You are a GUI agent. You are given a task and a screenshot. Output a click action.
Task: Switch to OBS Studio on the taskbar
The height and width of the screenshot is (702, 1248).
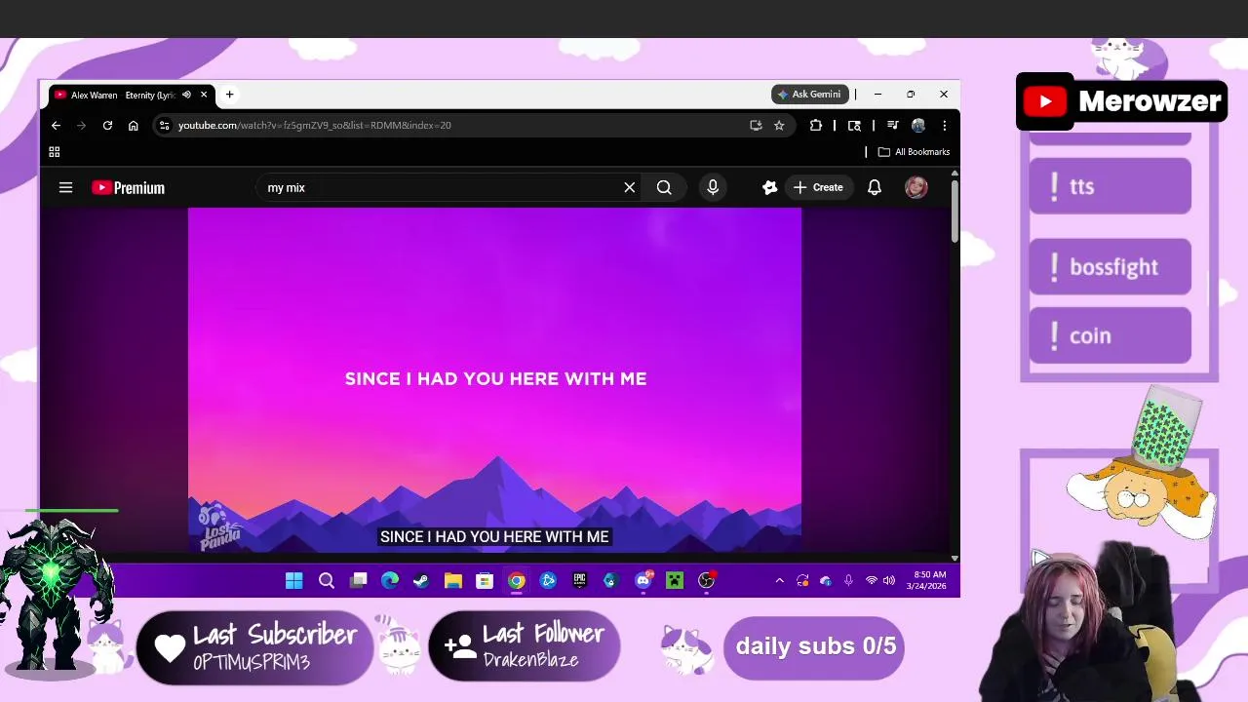[x=706, y=581]
